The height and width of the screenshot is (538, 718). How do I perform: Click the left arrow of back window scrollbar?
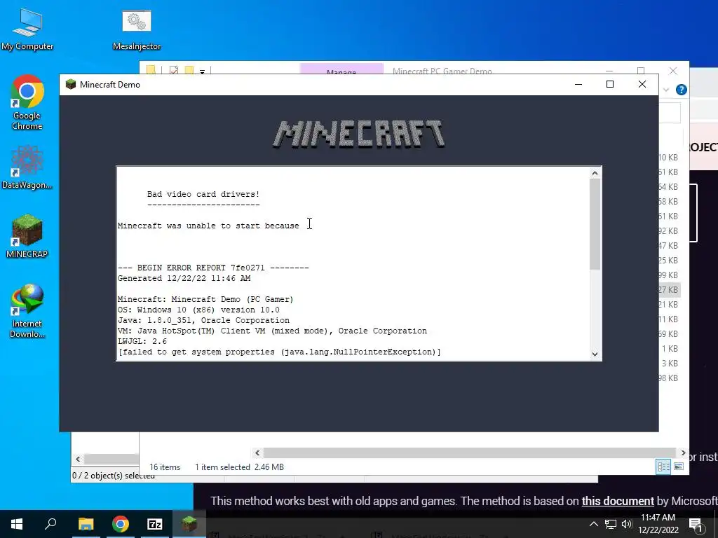(x=78, y=459)
